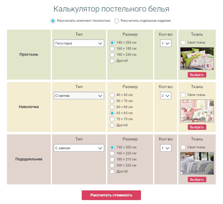The image size is (223, 204).
Task: Select "Рассчитать отдельное изделие" radio option
Action: (x=117, y=21)
